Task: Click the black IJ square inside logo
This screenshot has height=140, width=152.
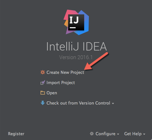Action: tap(76, 22)
